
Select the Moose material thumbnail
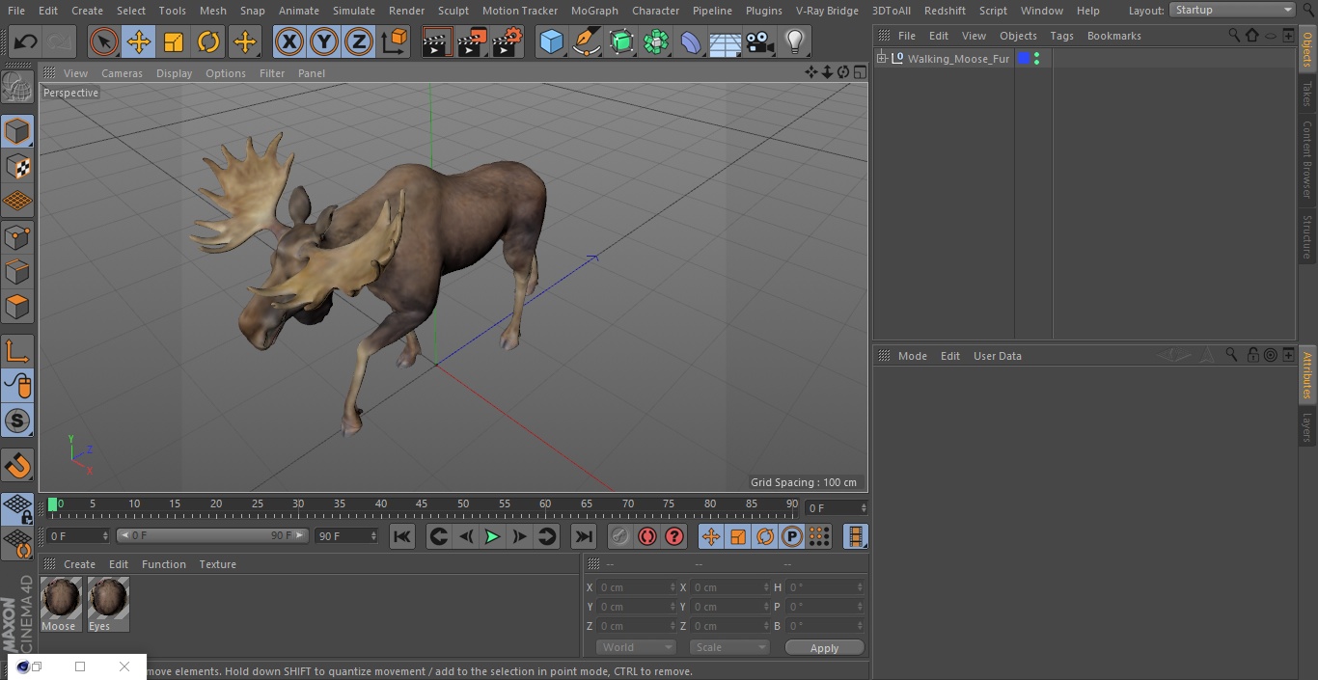(61, 599)
